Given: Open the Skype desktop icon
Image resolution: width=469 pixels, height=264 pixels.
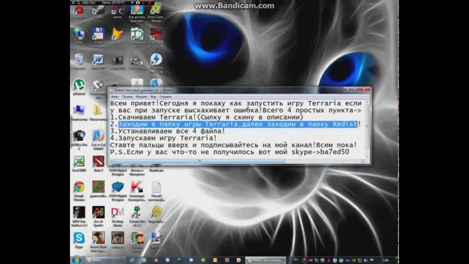Looking at the screenshot, I should [79, 238].
